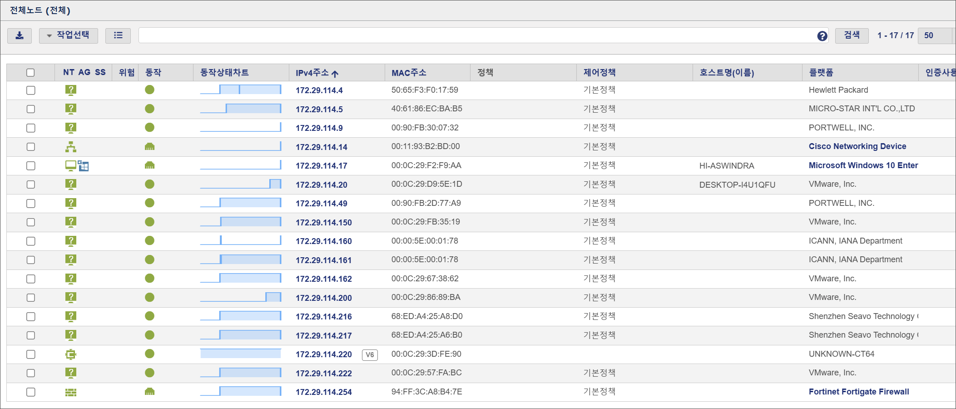Open the Cisco Networking Device link
Image resolution: width=956 pixels, height=409 pixels.
click(x=857, y=146)
